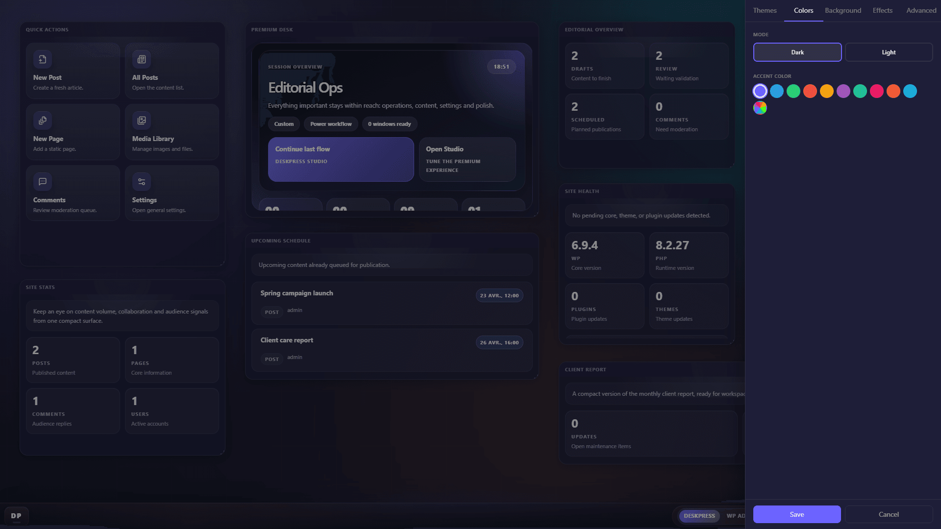Review moderation queue via the Comments icon

coord(42,181)
